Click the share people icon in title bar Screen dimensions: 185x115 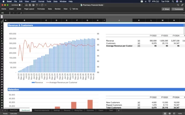pyautogui.click(x=183, y=5)
